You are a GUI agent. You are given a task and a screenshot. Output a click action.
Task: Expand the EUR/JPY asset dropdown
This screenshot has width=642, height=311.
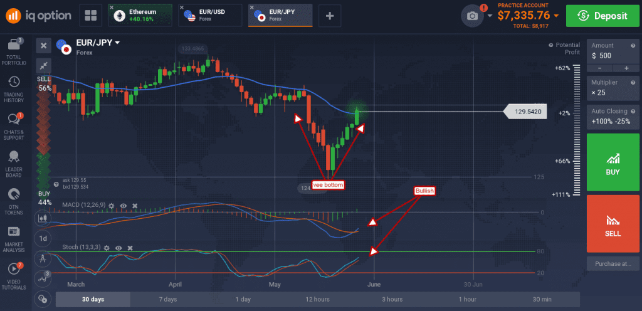(x=118, y=43)
